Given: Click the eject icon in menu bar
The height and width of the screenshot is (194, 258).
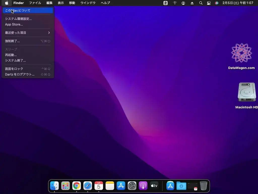Looking at the screenshot, I should (x=192, y=3).
